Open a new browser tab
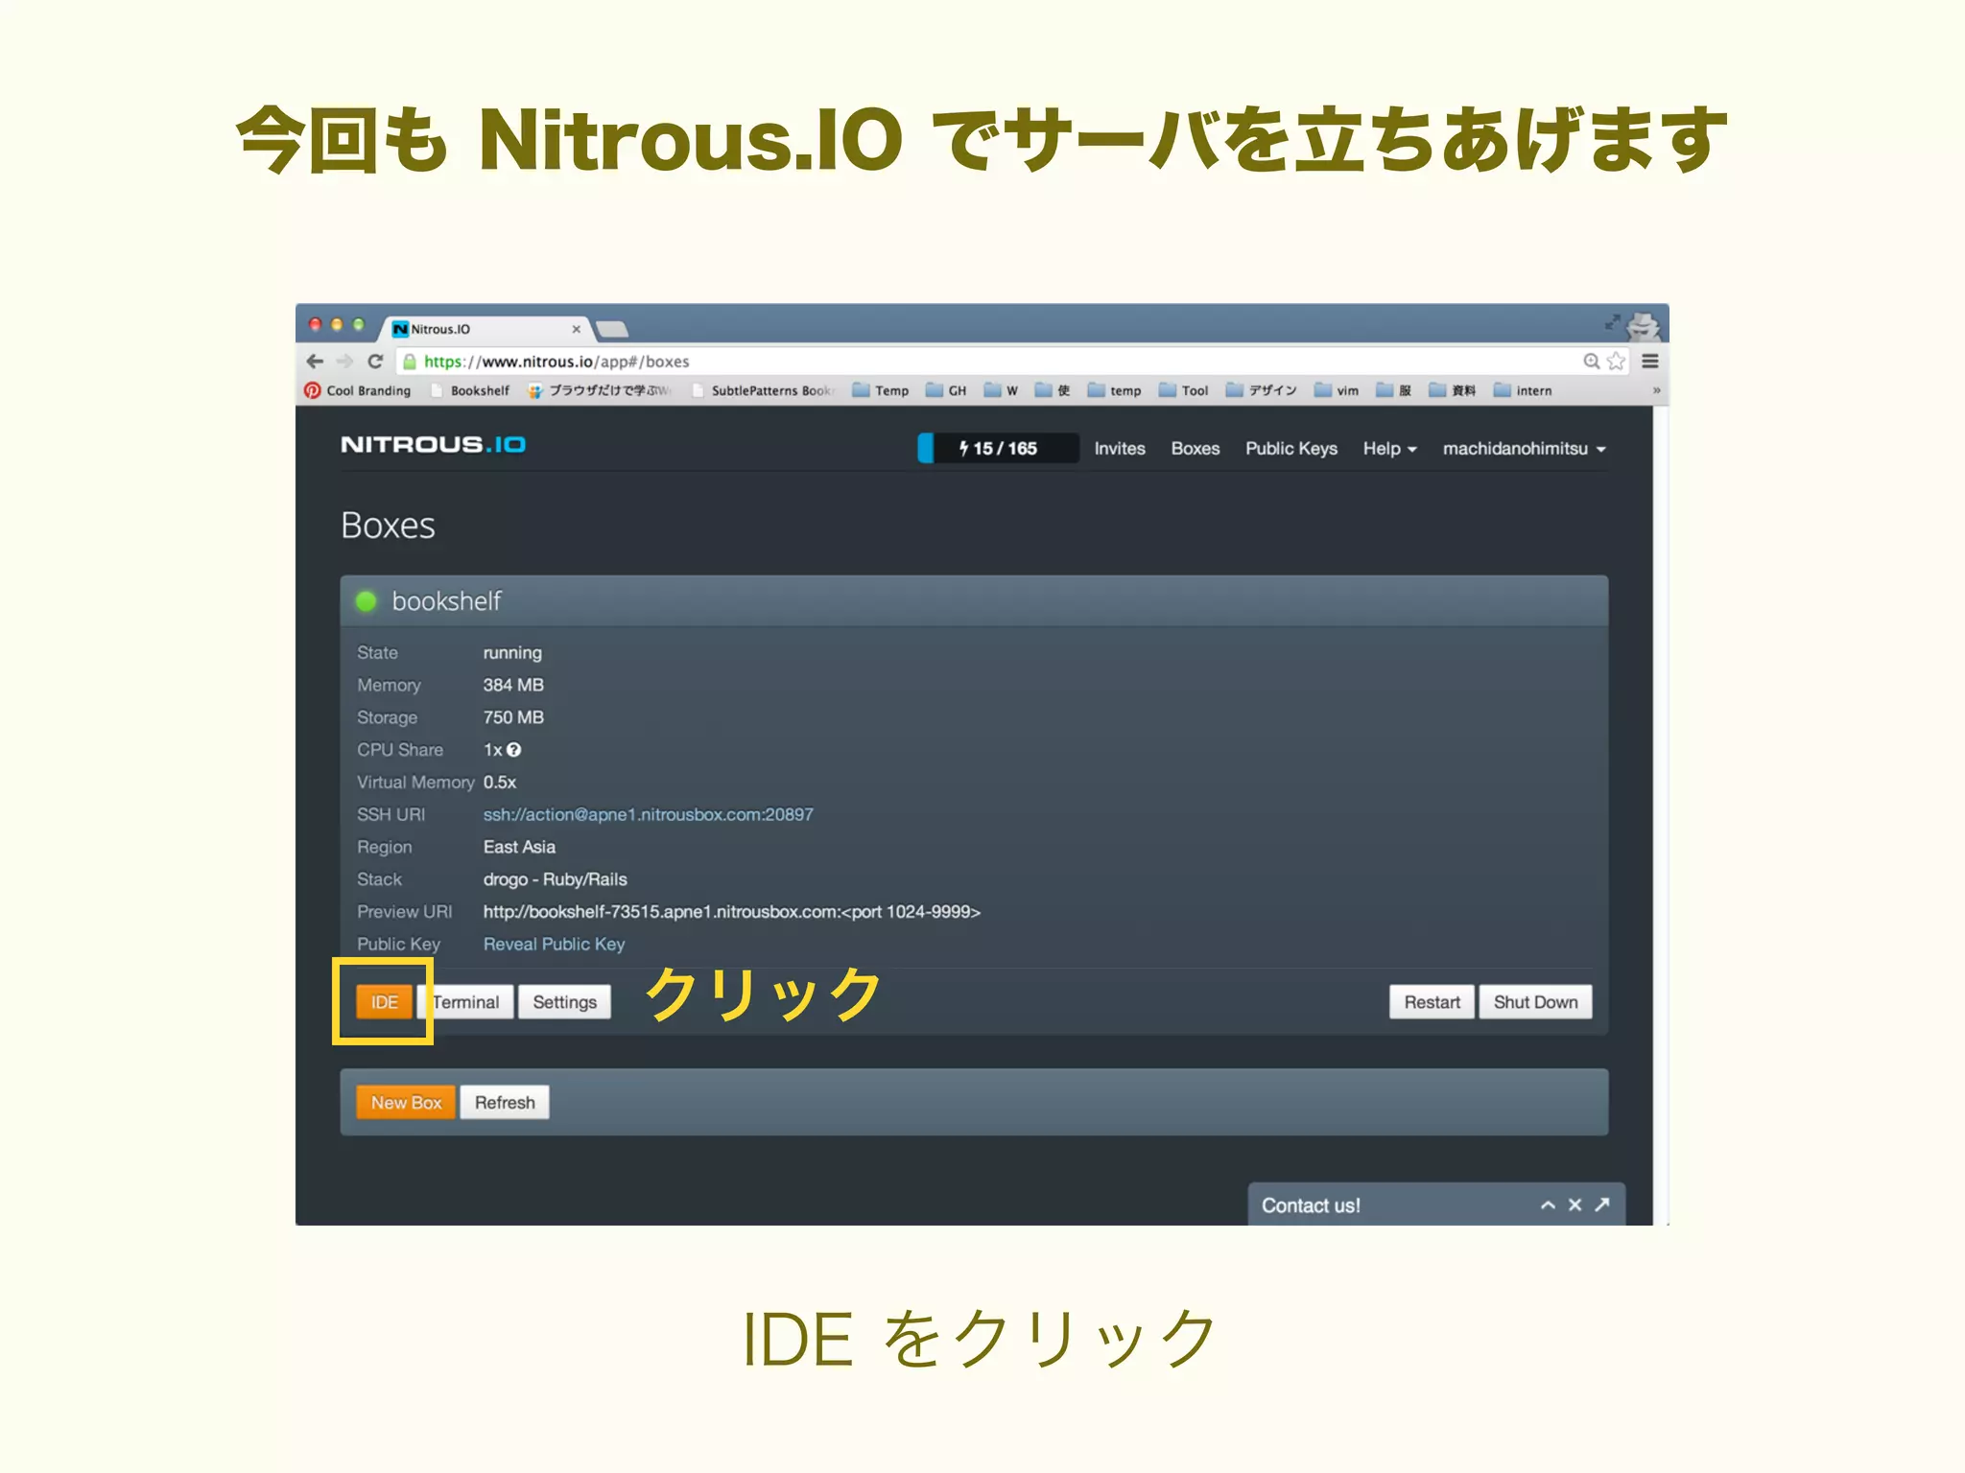This screenshot has height=1473, width=1965. (611, 330)
